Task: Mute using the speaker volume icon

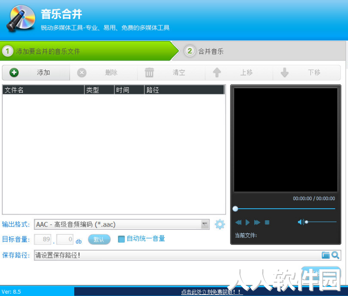Action: [x=301, y=222]
